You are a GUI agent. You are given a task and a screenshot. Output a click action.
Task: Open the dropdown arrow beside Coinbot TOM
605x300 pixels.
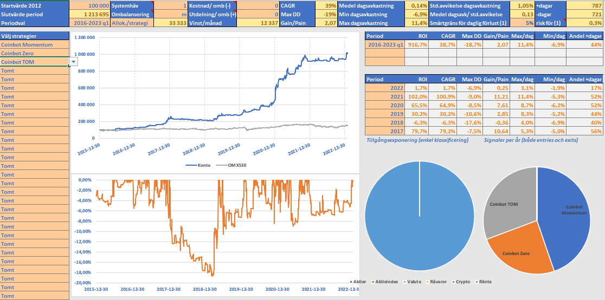coord(74,62)
